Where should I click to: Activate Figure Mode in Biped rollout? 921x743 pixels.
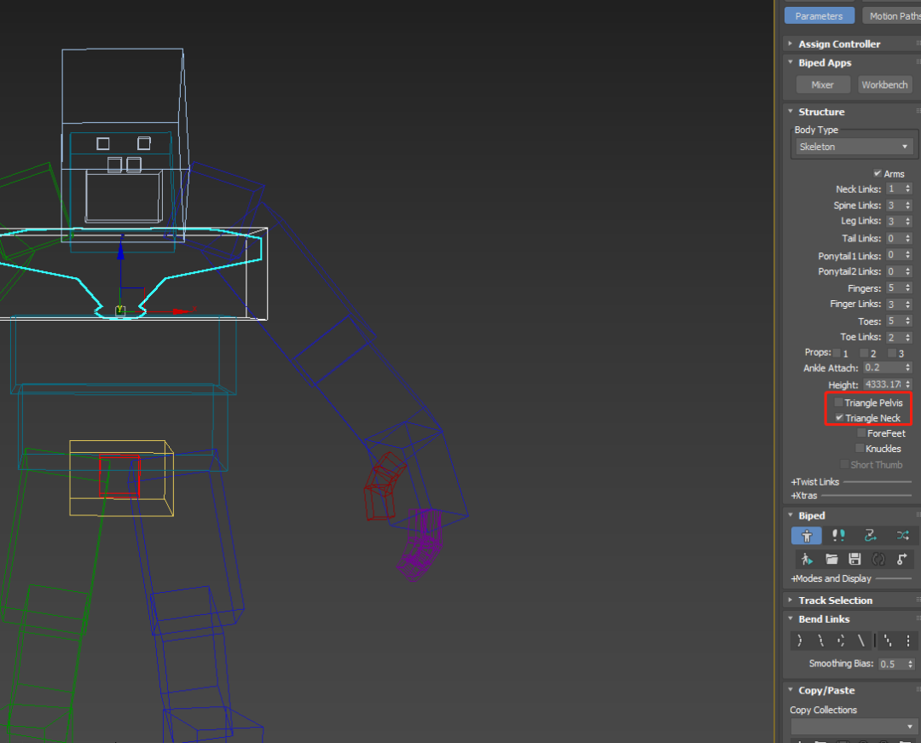[x=807, y=536]
